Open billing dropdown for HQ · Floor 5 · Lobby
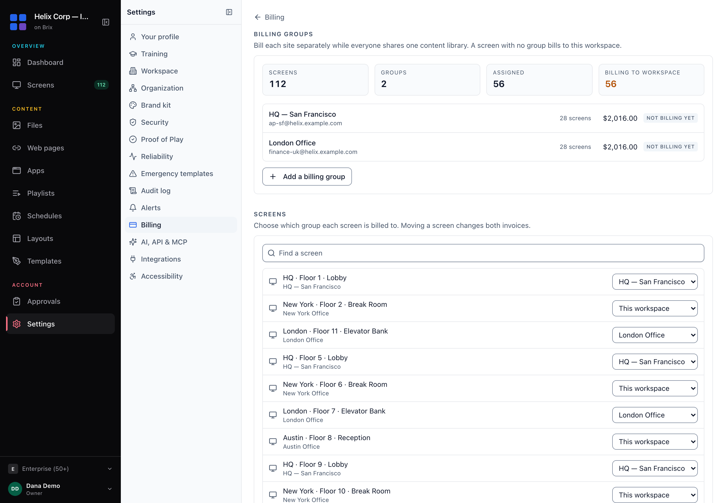The height and width of the screenshot is (503, 725). (x=655, y=362)
